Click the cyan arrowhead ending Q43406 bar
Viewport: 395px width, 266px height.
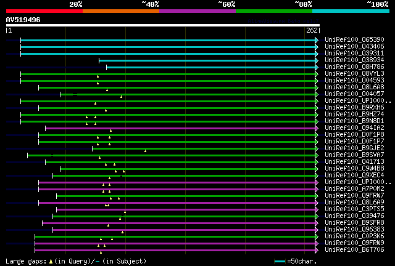click(x=317, y=47)
